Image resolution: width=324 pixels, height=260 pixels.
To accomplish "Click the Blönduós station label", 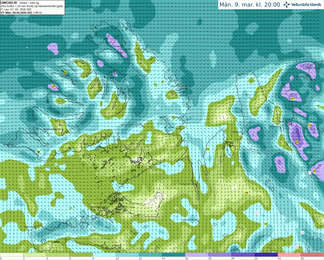I will [237, 132].
